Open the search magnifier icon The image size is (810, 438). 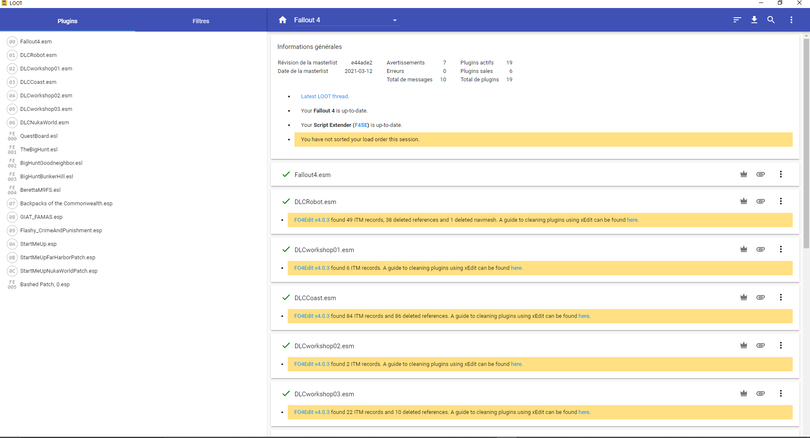[x=771, y=20]
